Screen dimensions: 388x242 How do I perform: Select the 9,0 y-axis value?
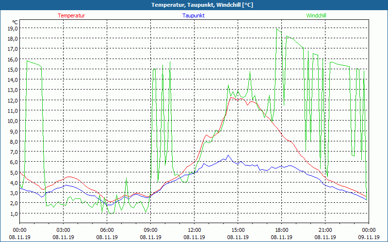14,131
